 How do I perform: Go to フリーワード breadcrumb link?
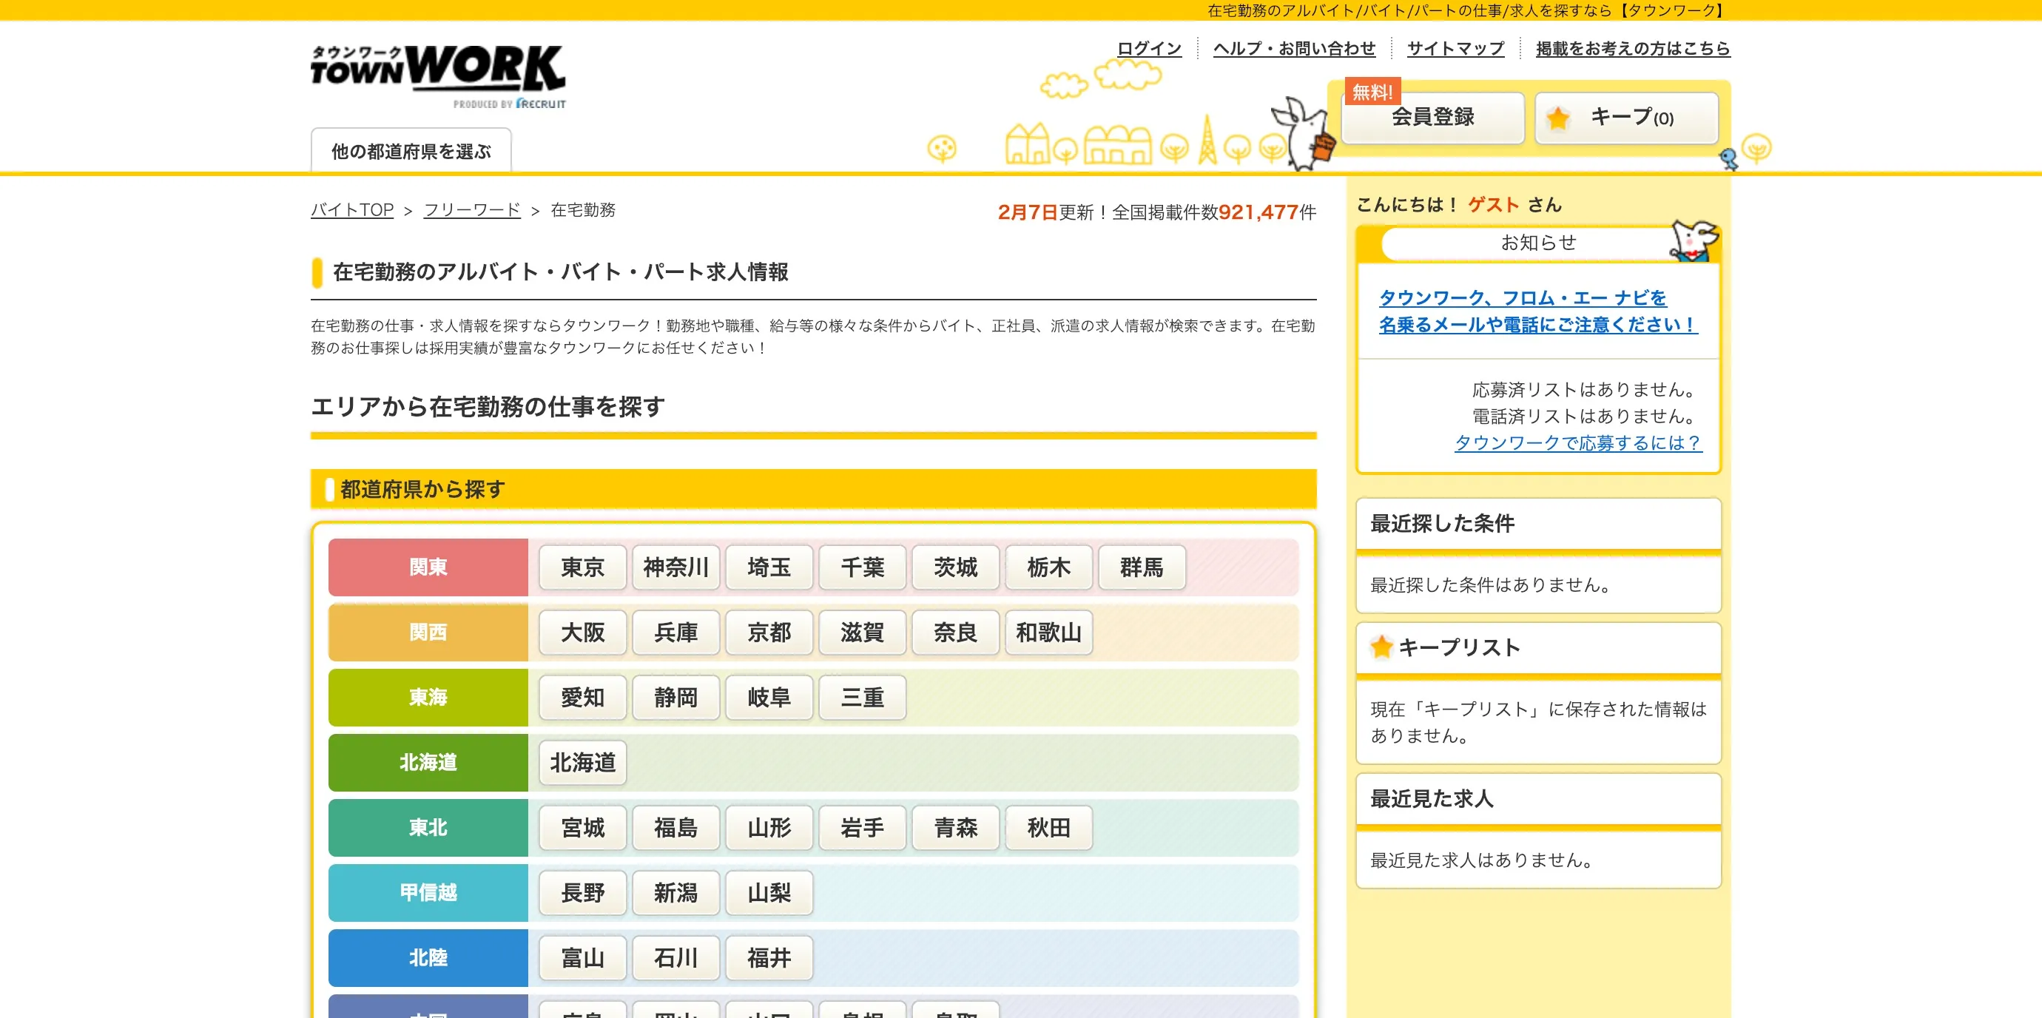[472, 210]
